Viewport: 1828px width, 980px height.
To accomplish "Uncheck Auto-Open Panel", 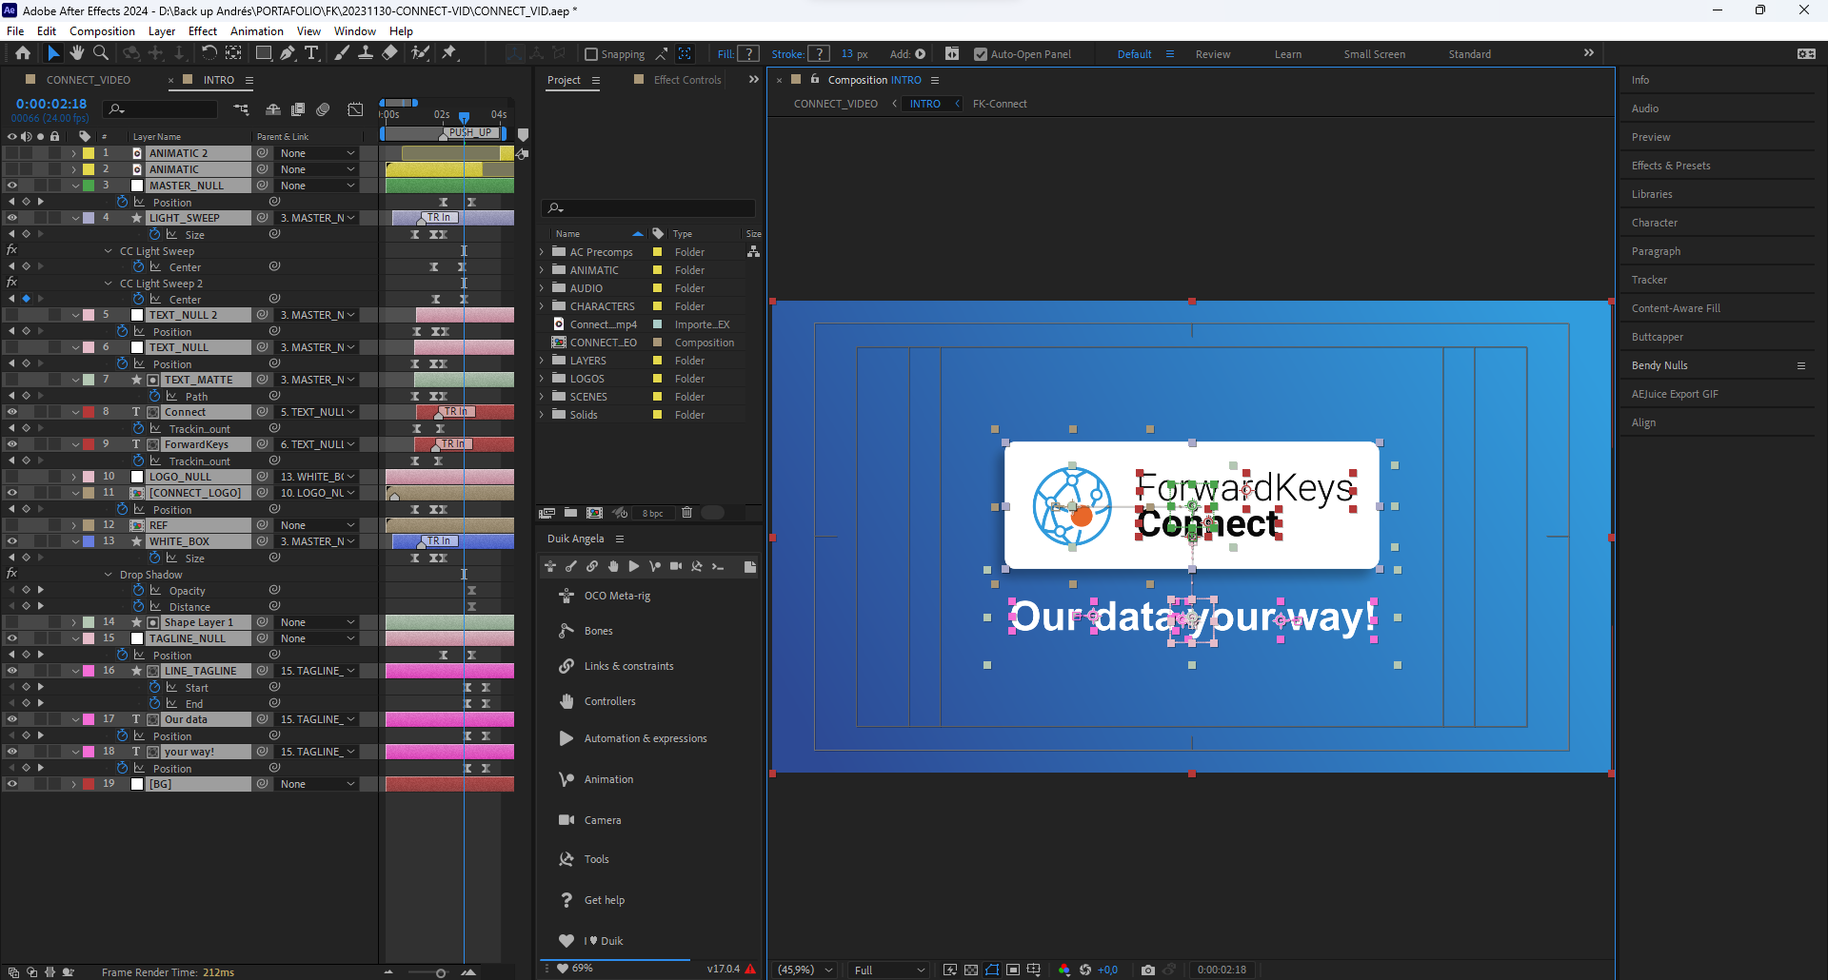I will click(x=981, y=54).
